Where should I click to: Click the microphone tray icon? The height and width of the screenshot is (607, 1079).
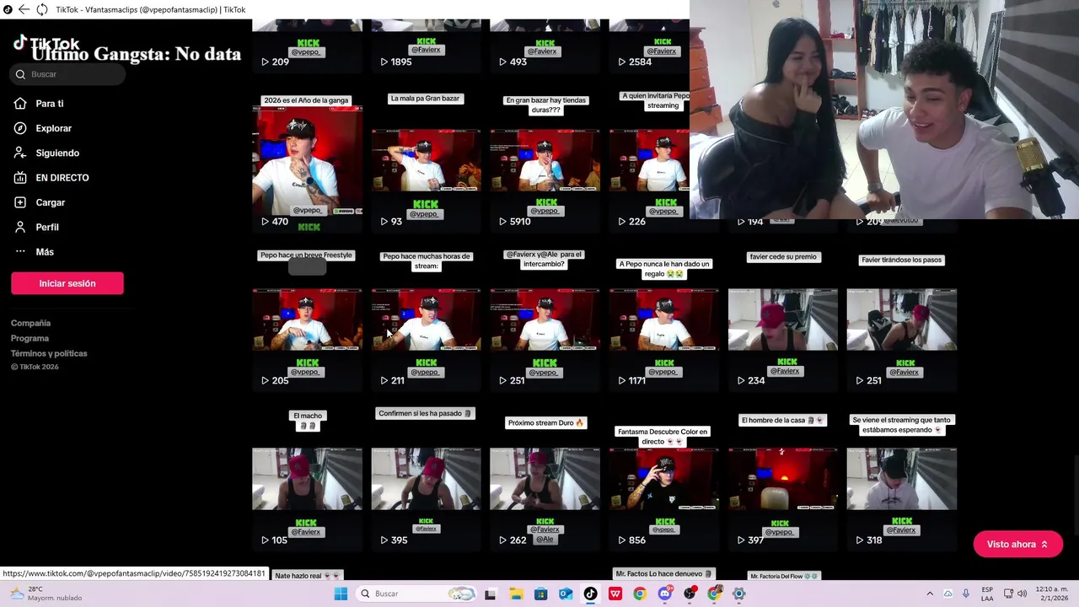coord(966,594)
